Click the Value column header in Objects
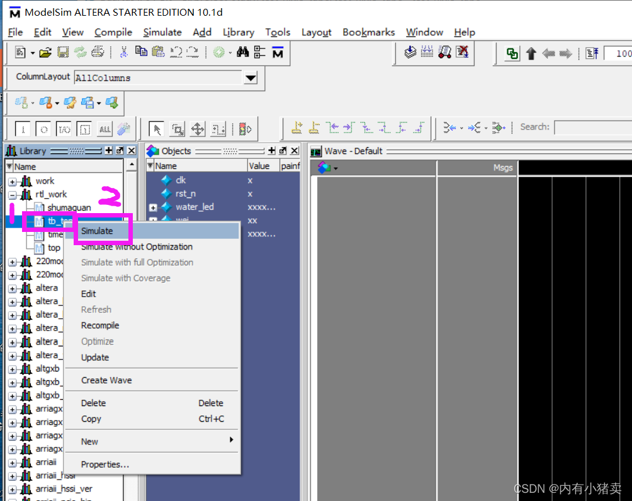The image size is (632, 501). coord(262,166)
